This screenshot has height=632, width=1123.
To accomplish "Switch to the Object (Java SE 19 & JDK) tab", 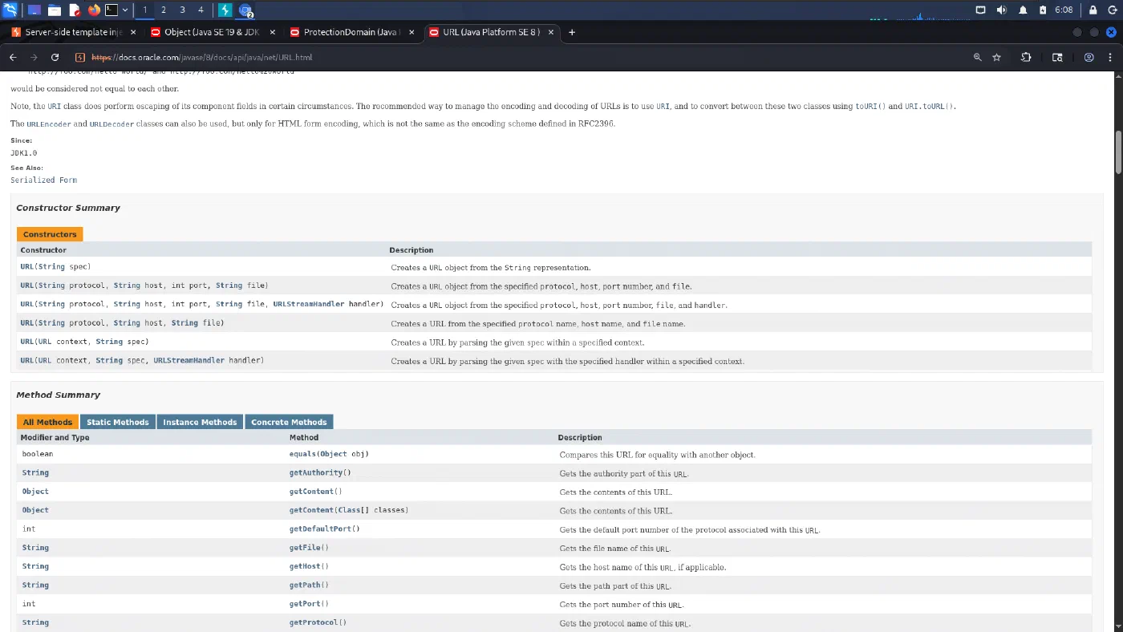I will pyautogui.click(x=213, y=32).
